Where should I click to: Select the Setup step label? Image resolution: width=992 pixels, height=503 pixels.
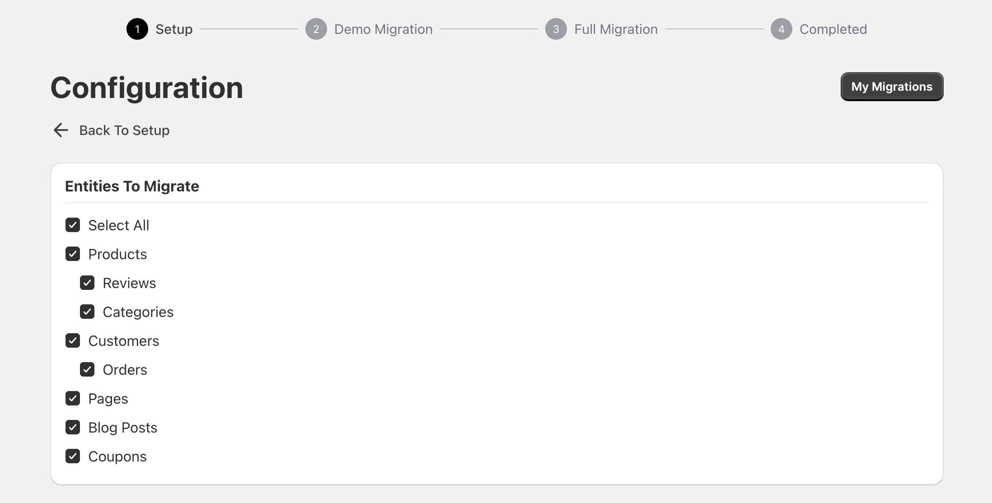coord(174,29)
